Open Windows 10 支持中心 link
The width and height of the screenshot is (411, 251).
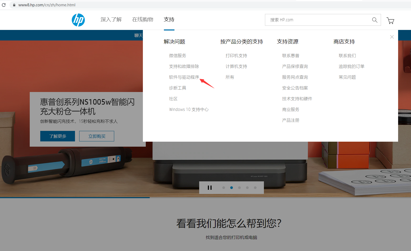[x=189, y=110]
